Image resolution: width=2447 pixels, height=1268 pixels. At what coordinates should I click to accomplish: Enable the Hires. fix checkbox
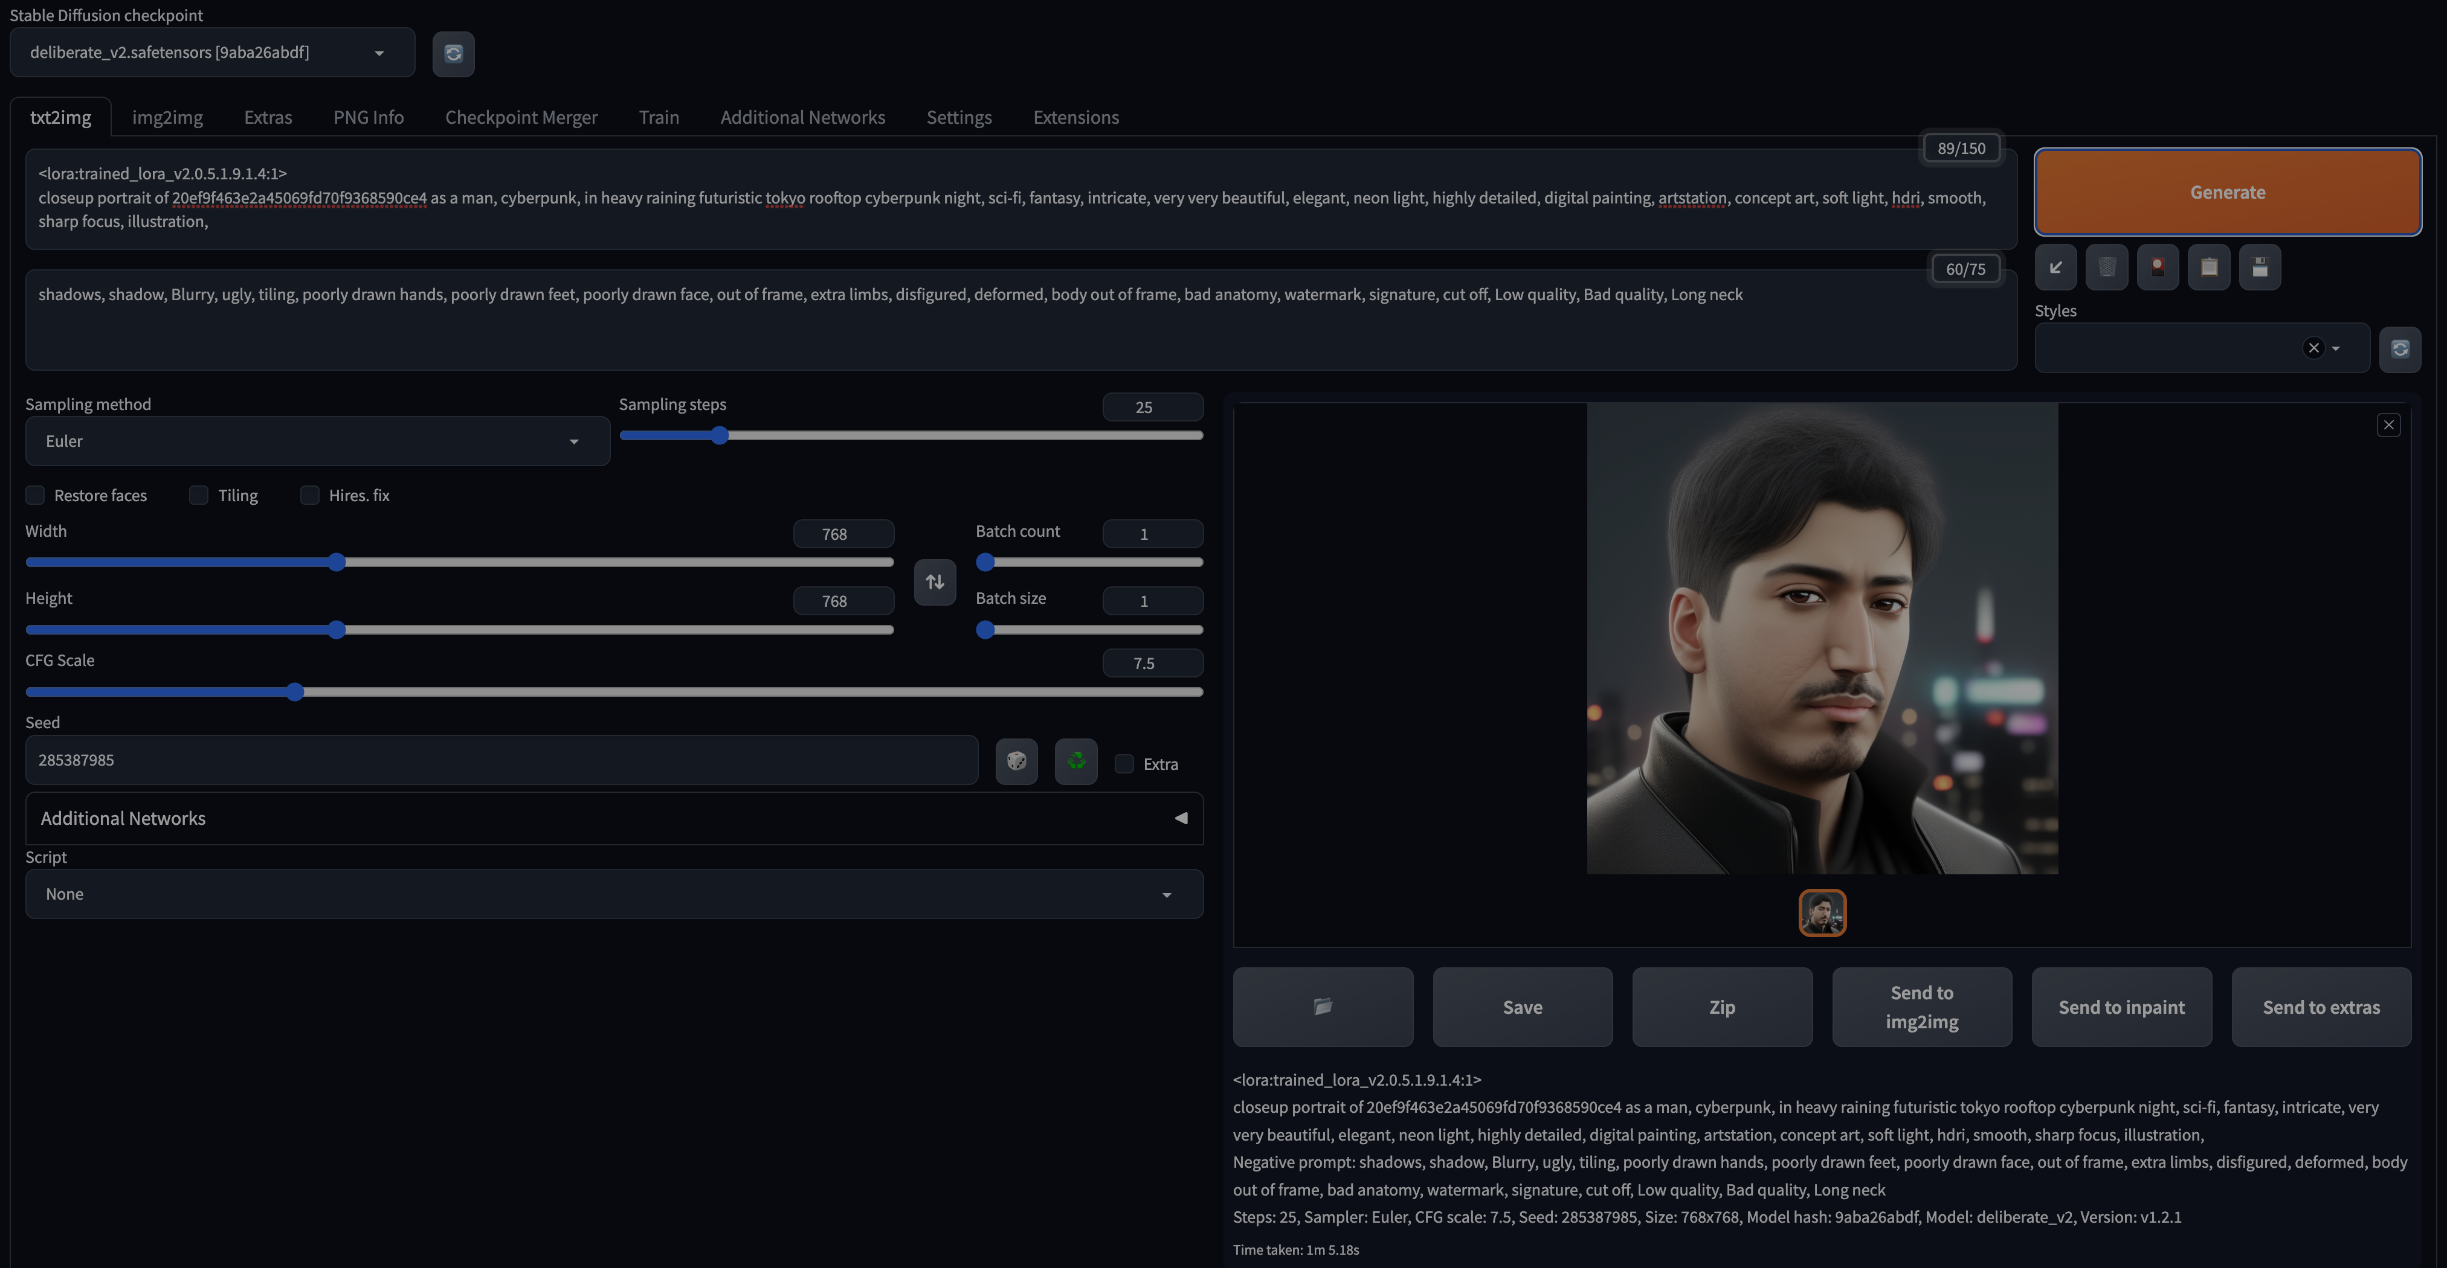[310, 496]
